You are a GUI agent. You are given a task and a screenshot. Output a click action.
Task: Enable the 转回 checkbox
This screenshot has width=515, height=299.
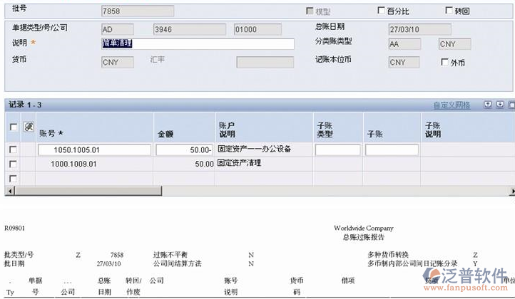(x=449, y=11)
